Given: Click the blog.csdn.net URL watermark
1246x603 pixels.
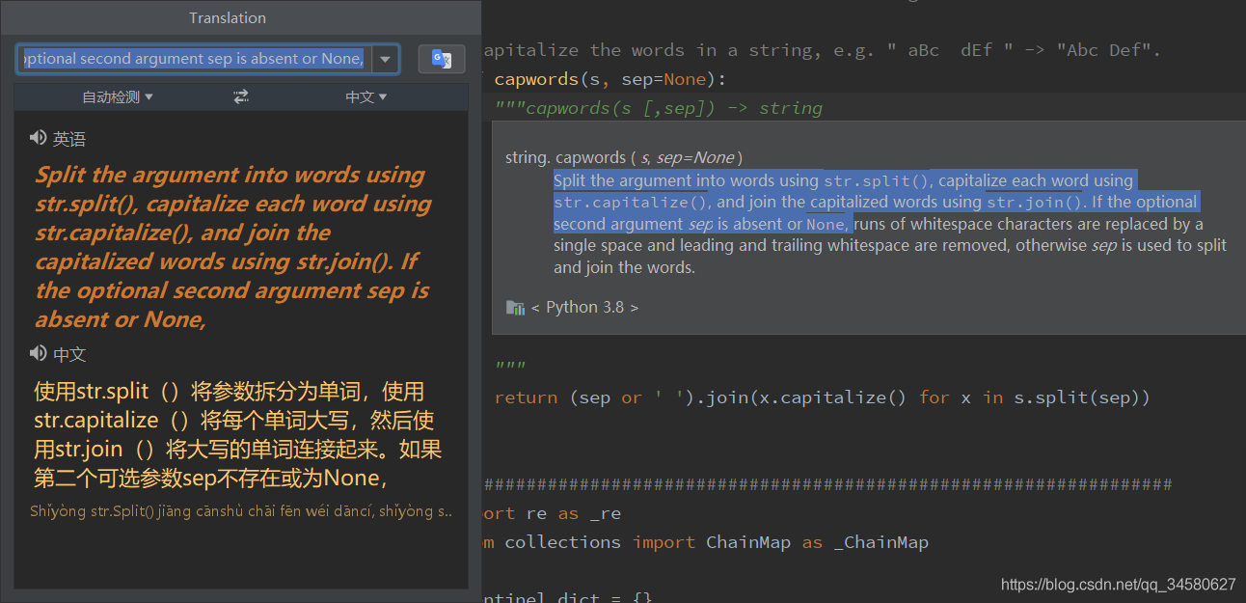Looking at the screenshot, I should 1118,585.
